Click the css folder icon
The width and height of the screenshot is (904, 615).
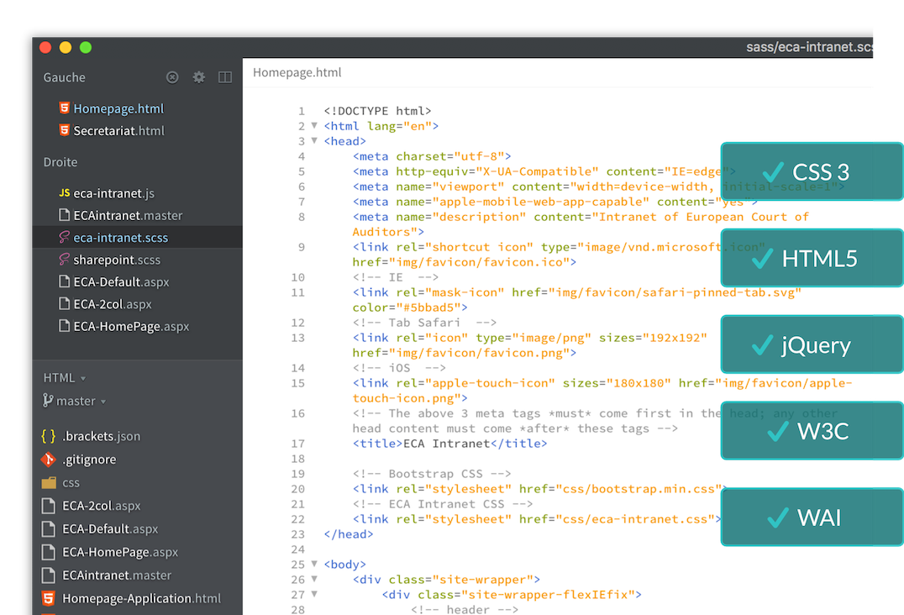tap(49, 483)
